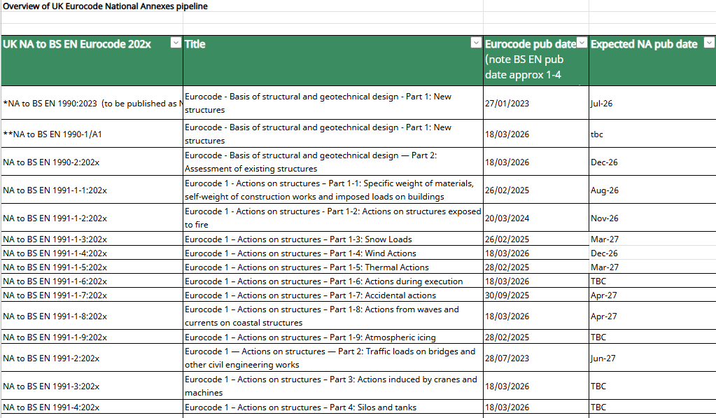Select the 'Dec-26' cell in the 1990-2 row

pos(652,162)
